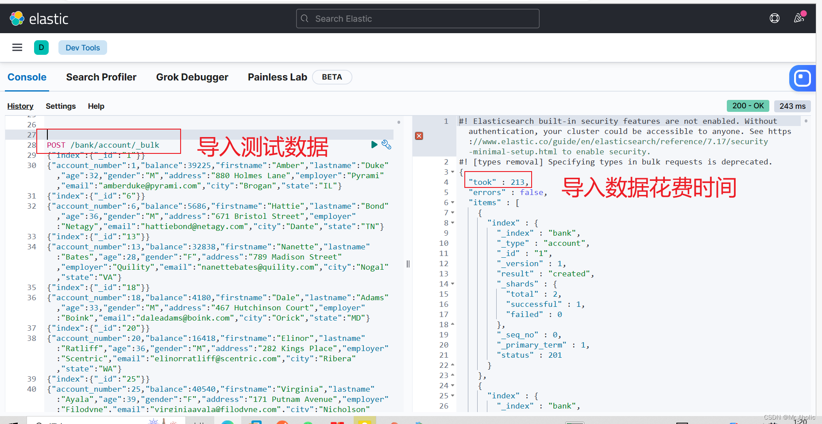The height and width of the screenshot is (424, 822).
Task: Collapse the fold arrow on response line 25
Action: point(452,396)
